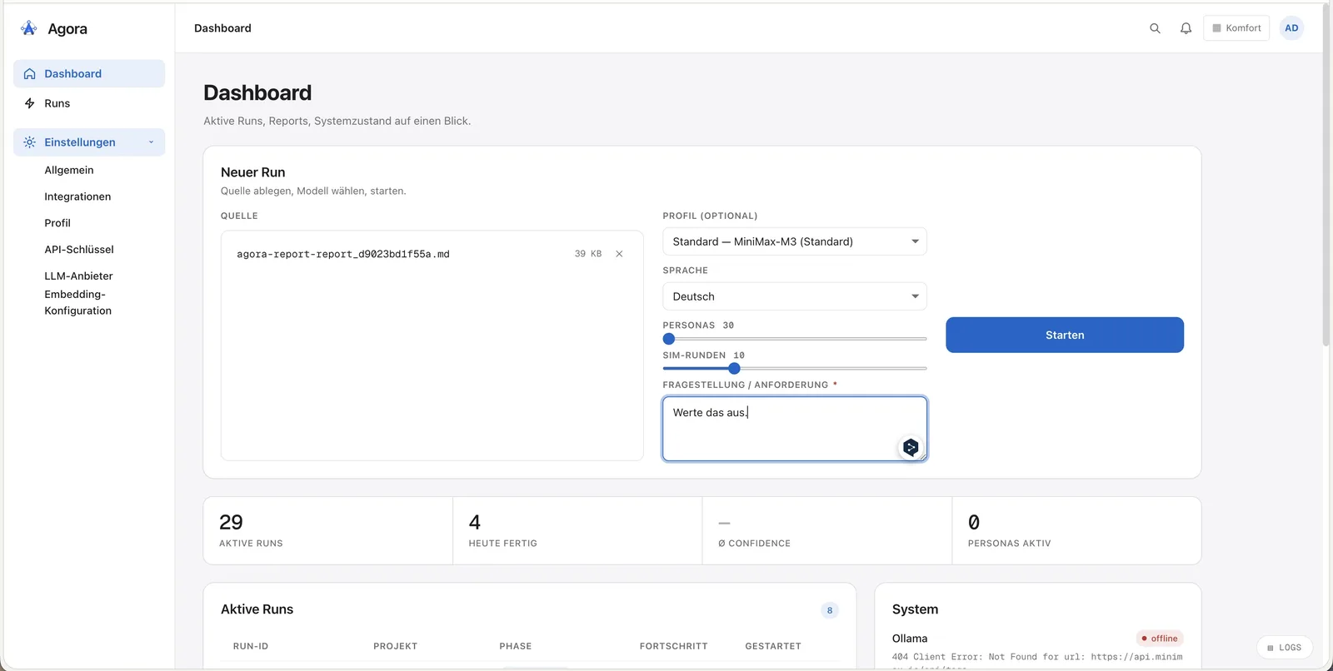The width and height of the screenshot is (1333, 671).
Task: Click the GESTARTET column header
Action: click(x=773, y=646)
